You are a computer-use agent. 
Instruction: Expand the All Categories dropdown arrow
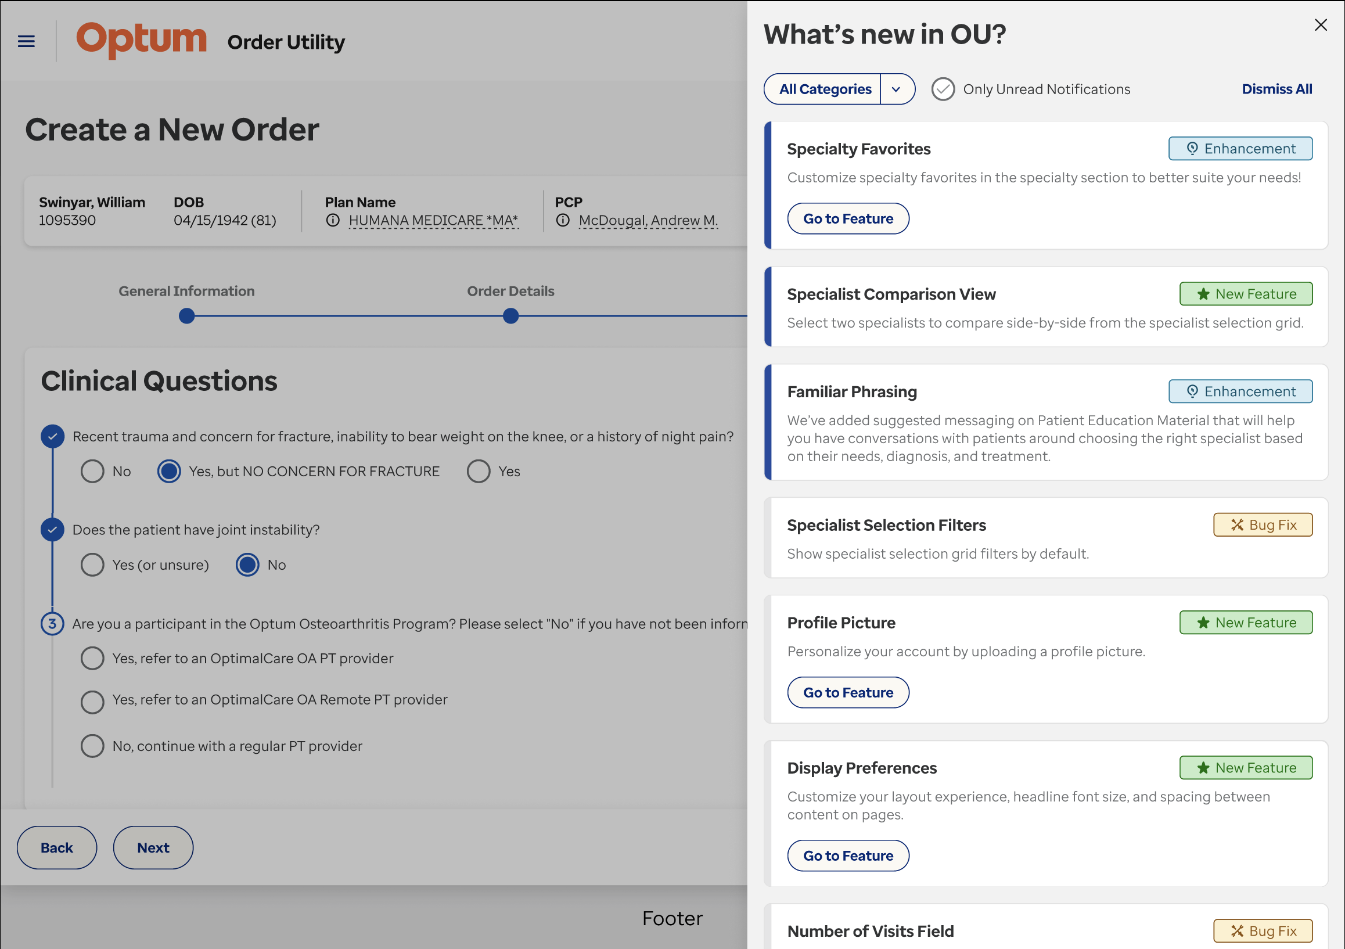click(x=896, y=89)
